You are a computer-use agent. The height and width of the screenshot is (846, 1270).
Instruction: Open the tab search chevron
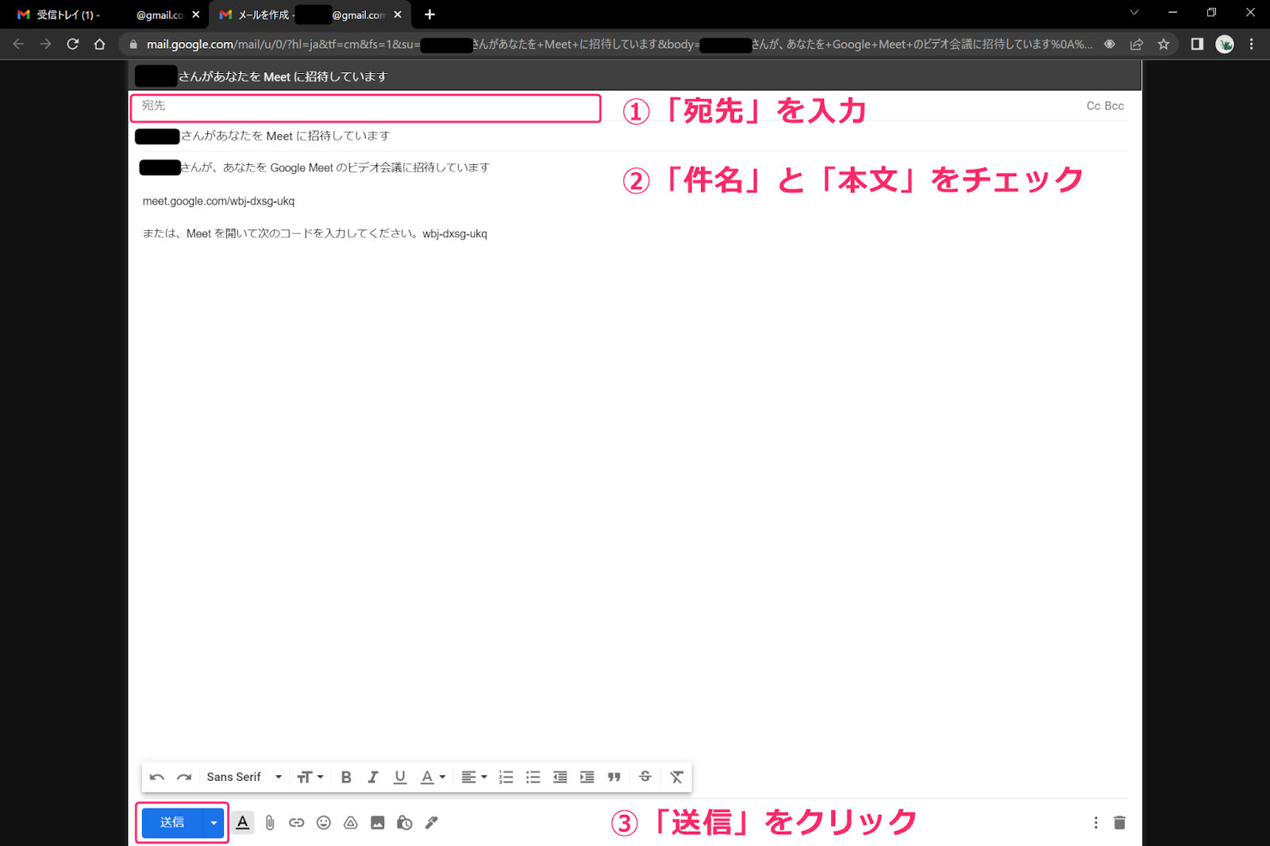1134,12
